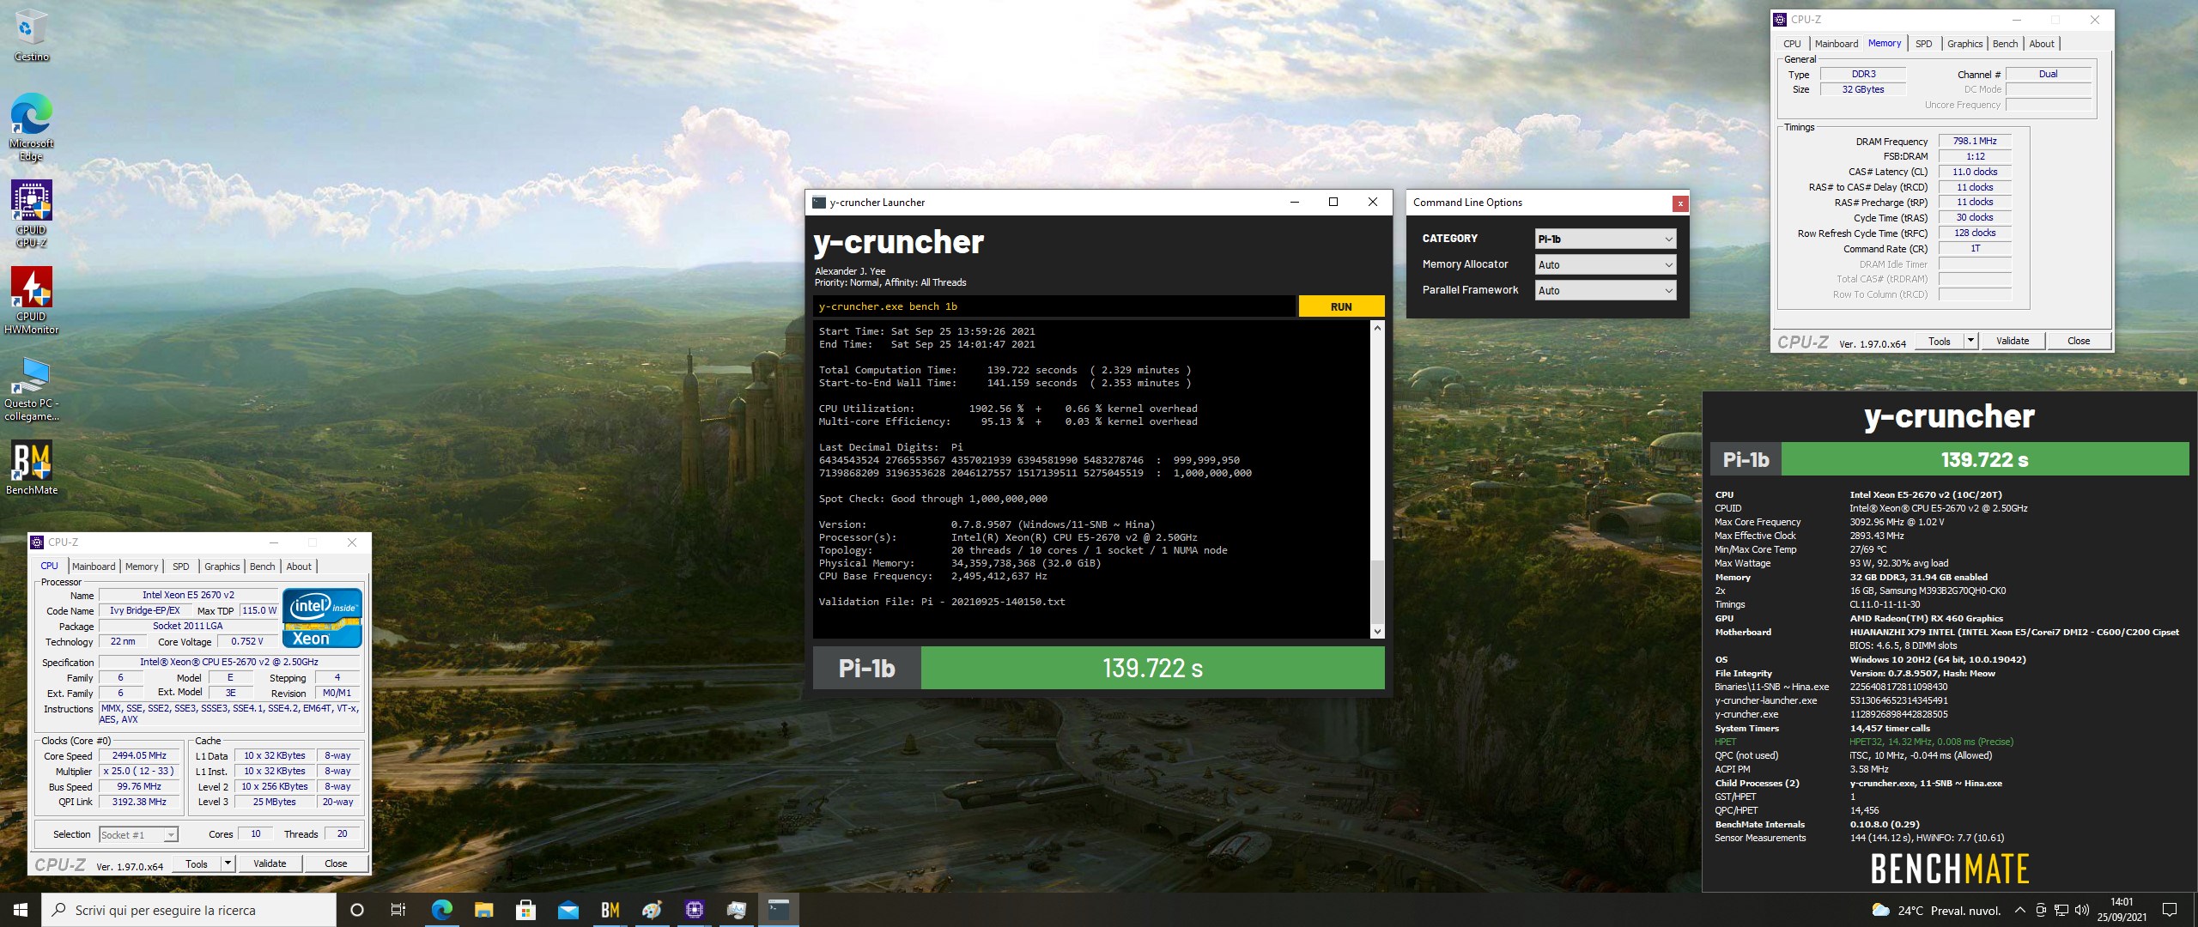Click Validate in lower CPU-Z window
Viewport: 2198px width, 927px height.
(270, 863)
